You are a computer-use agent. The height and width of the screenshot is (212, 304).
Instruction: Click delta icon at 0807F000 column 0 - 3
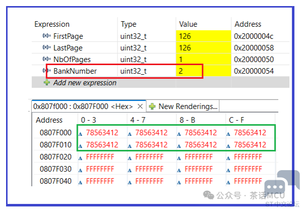click(x=81, y=133)
